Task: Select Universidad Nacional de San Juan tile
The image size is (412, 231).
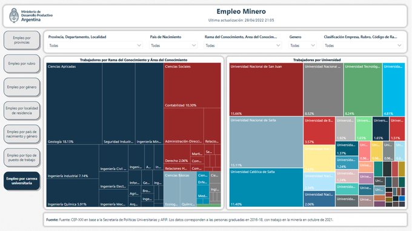Action: (266, 89)
